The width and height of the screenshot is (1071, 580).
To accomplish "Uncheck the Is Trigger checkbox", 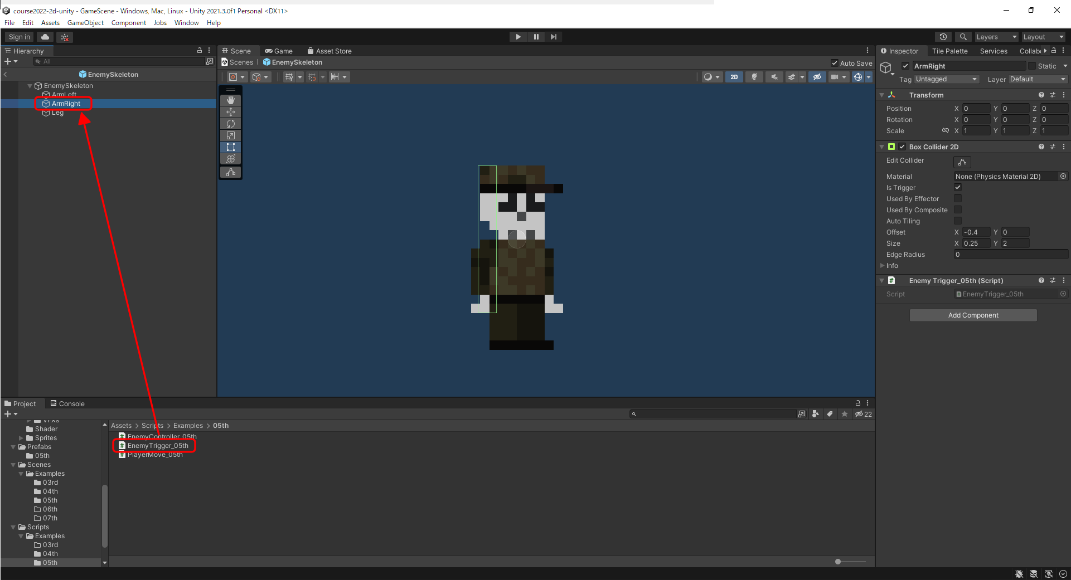I will (x=958, y=187).
